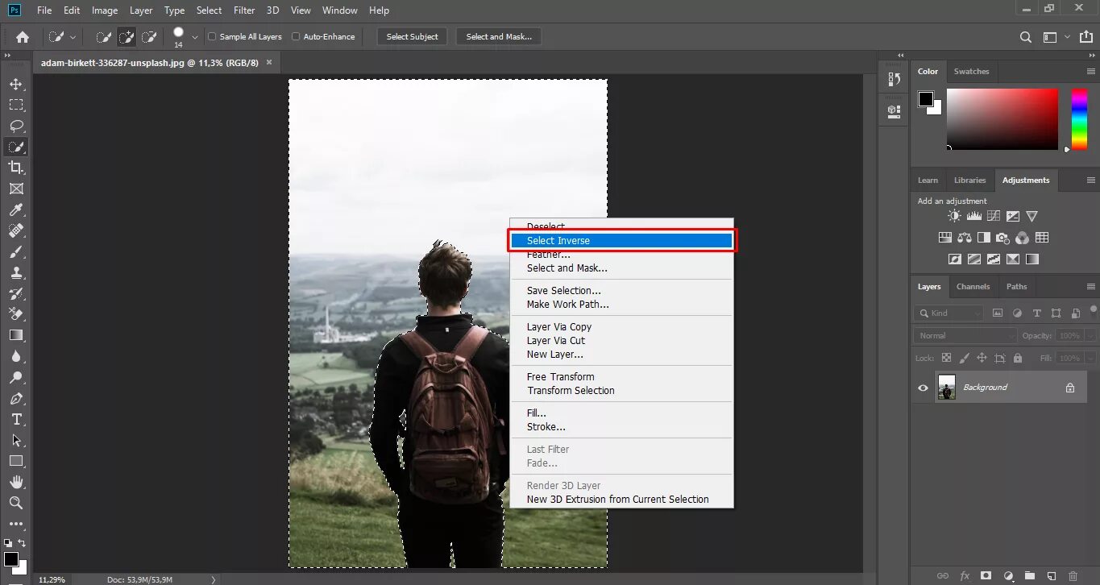This screenshot has height=585, width=1100.
Task: Click the Select Subject button
Action: [x=412, y=36]
